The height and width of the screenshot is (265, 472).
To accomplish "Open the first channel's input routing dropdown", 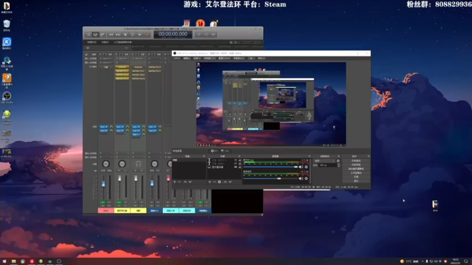I will coord(106,58).
